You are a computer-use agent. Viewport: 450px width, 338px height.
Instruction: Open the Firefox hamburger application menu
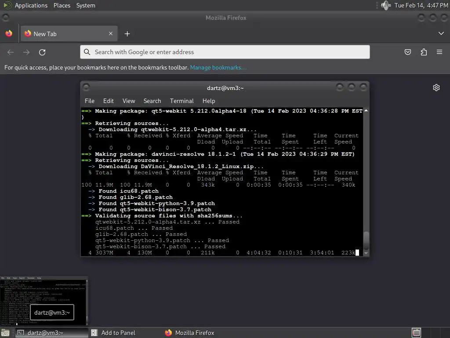(x=439, y=52)
